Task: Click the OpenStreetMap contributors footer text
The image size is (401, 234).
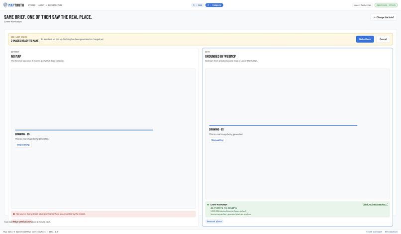Action: point(31,232)
